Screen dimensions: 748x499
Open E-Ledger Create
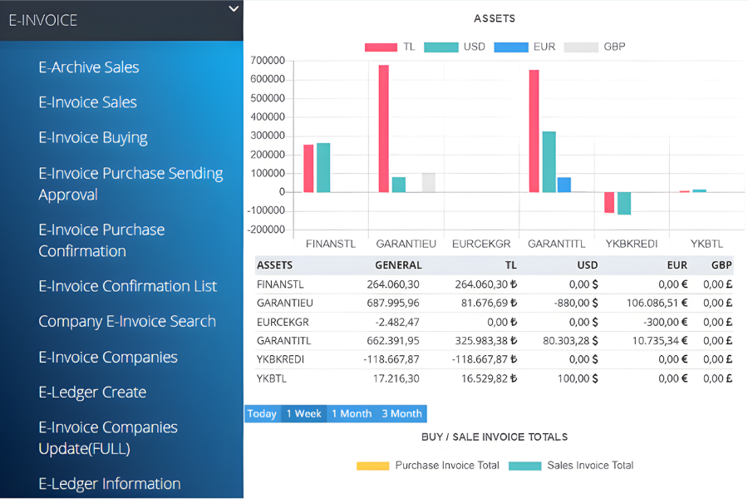tap(92, 393)
